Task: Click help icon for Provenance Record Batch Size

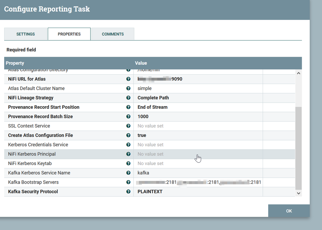Action: point(128,116)
